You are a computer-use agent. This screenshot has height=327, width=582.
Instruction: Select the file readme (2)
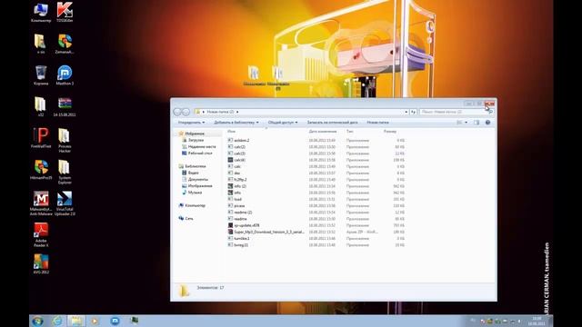(x=240, y=213)
